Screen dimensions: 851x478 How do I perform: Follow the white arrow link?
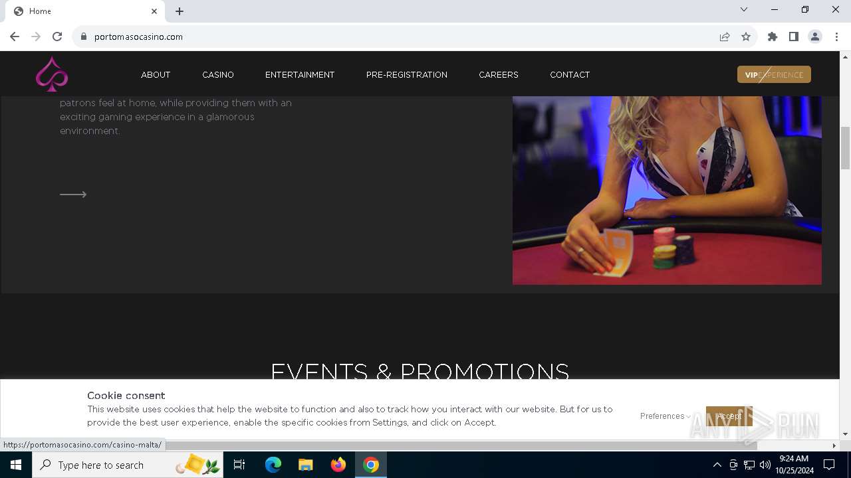pyautogui.click(x=73, y=195)
